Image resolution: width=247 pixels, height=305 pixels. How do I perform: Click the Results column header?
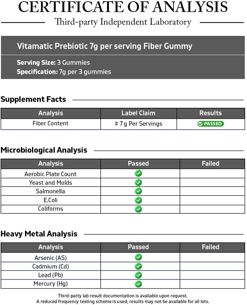211,113
